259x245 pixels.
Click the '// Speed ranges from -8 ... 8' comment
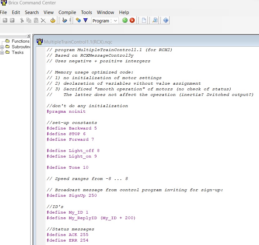(x=87, y=179)
